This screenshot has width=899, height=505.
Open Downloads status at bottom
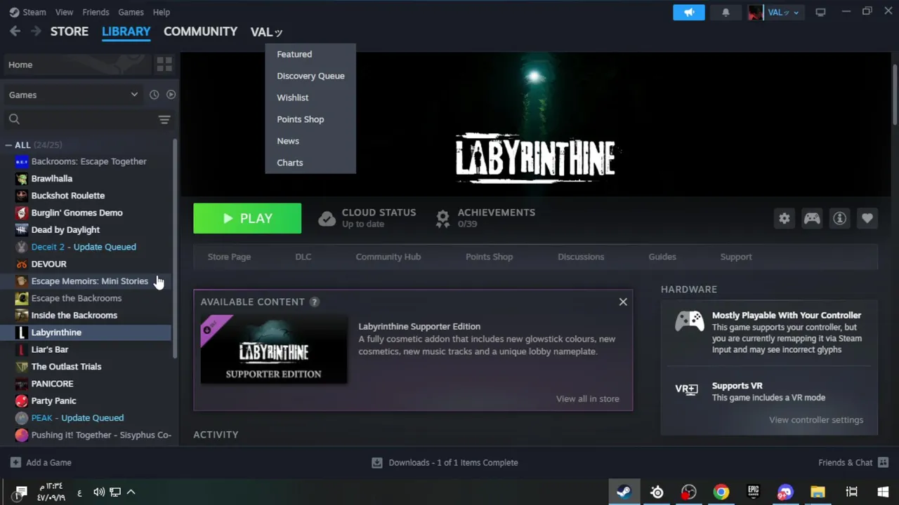pyautogui.click(x=445, y=462)
